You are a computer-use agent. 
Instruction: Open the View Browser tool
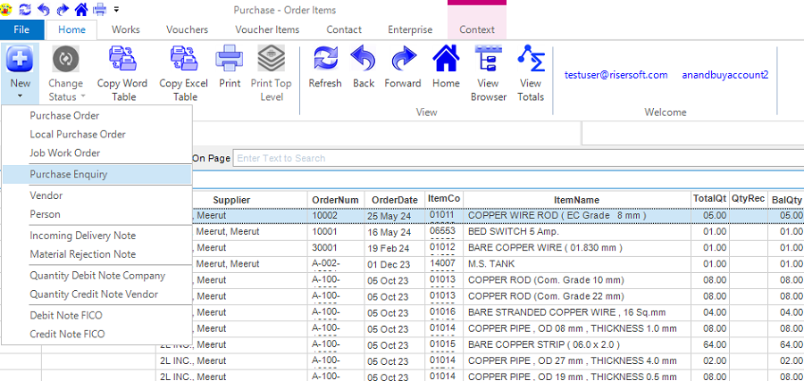(489, 60)
